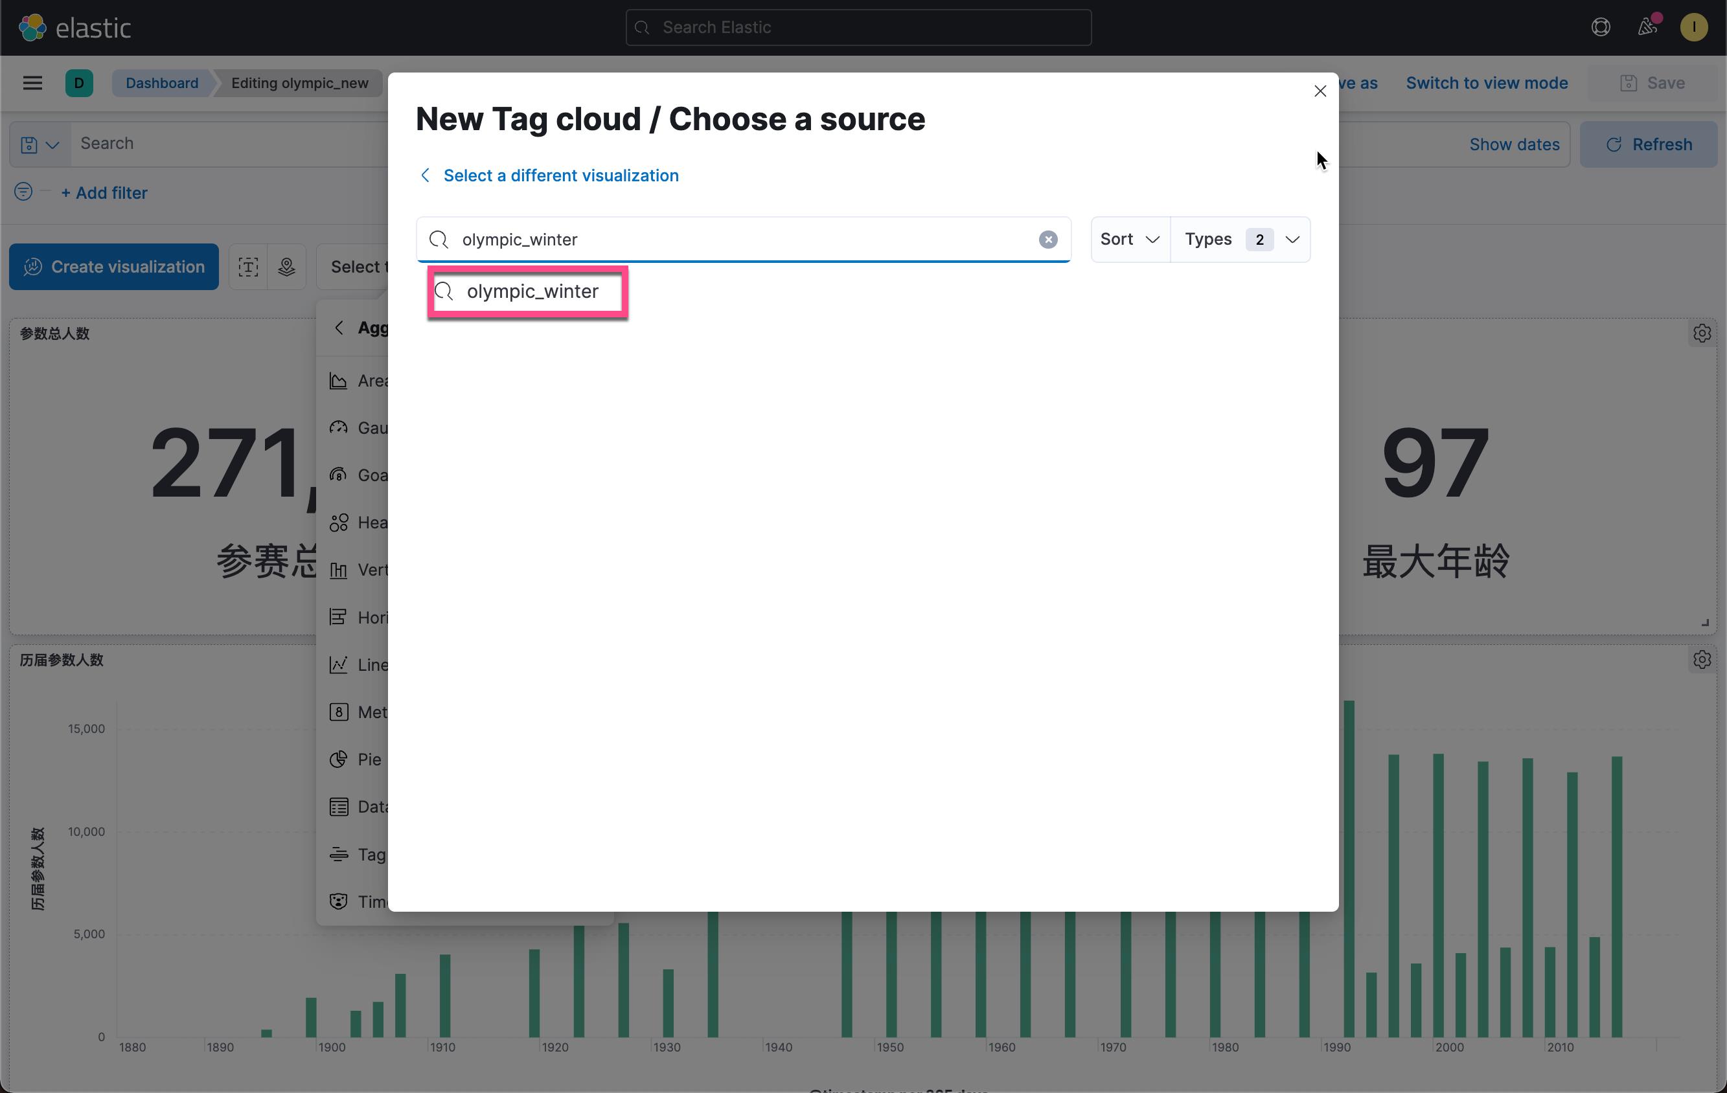Image resolution: width=1727 pixels, height=1093 pixels.
Task: Choose the Gauge visualization type
Action: point(359,428)
